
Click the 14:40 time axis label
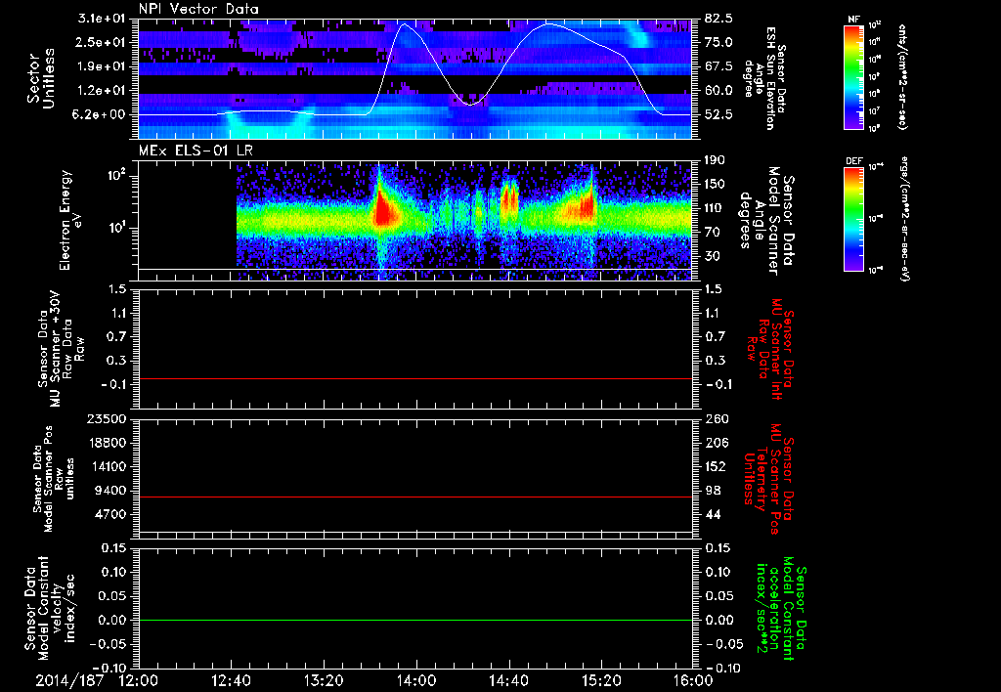coord(508,680)
